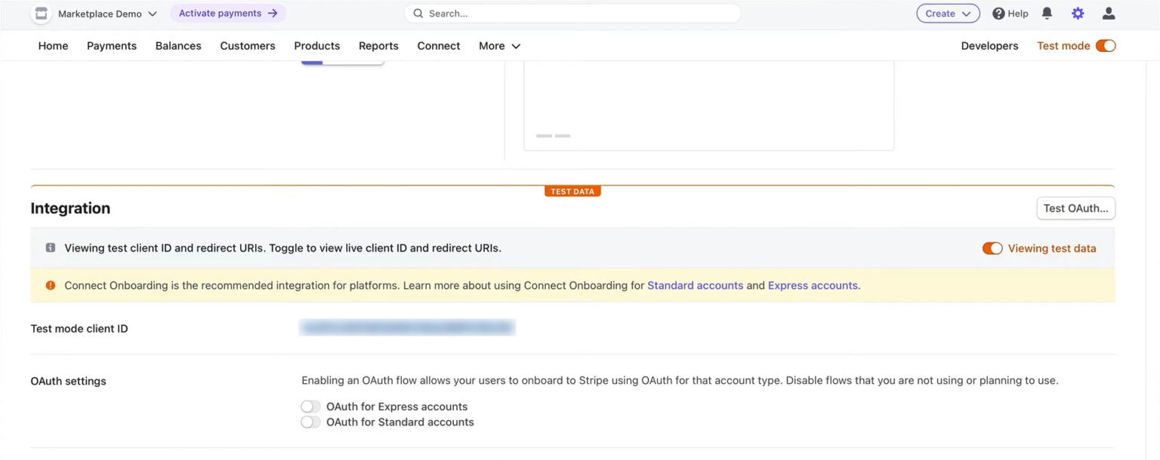
Task: Open the Create dropdown
Action: [948, 13]
